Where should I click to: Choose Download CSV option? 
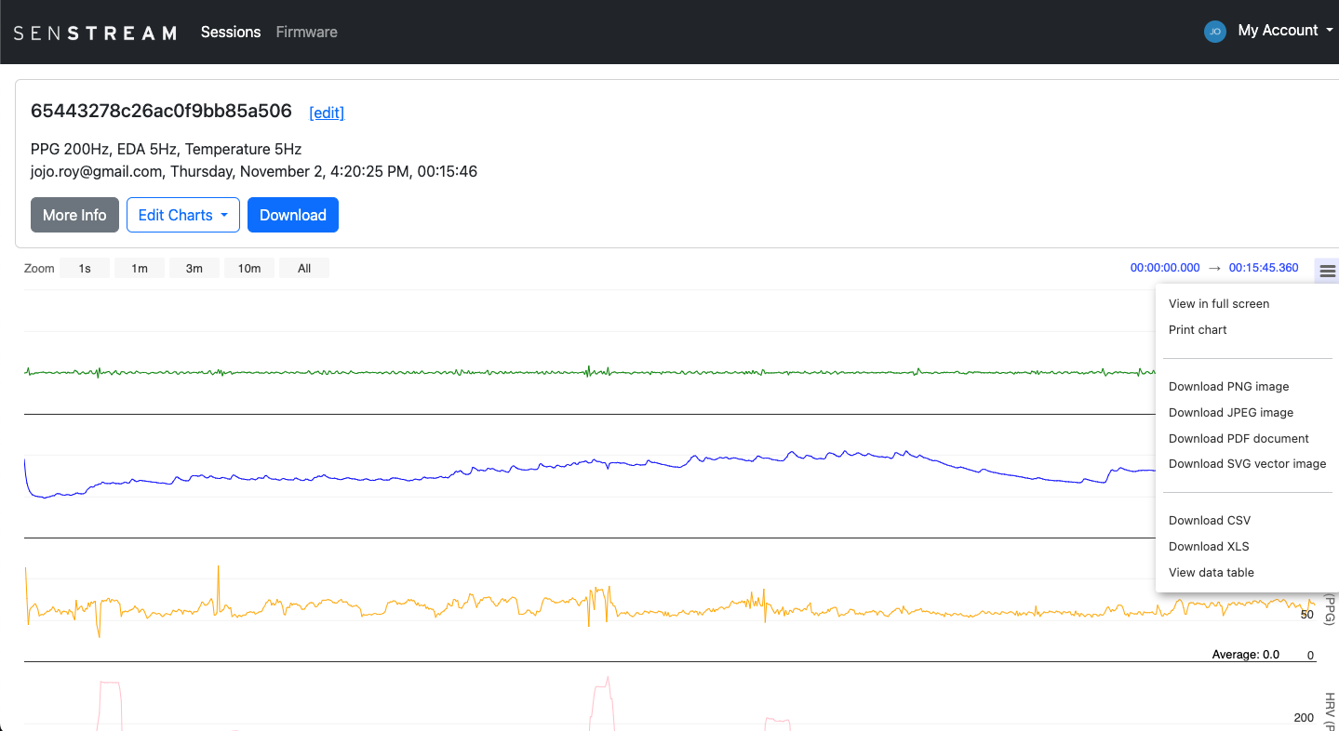pyautogui.click(x=1210, y=521)
